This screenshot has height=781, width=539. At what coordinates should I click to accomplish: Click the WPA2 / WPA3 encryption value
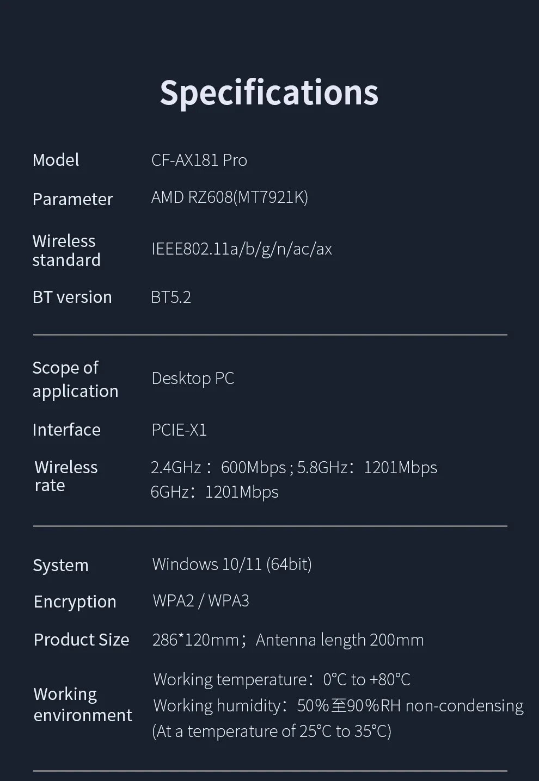pos(200,600)
